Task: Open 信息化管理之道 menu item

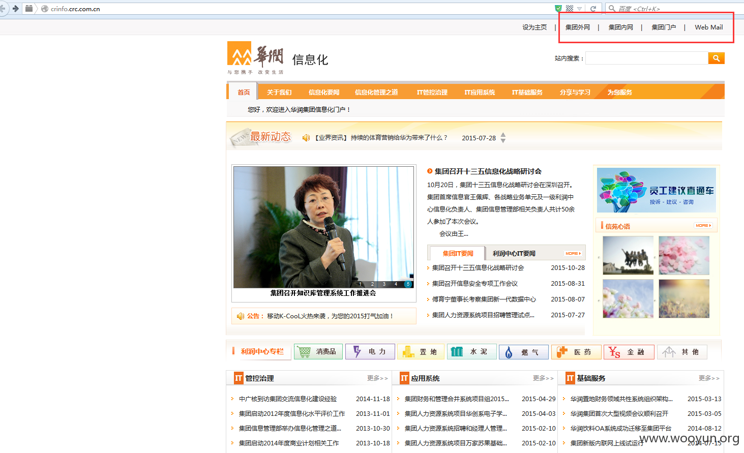Action: point(376,92)
